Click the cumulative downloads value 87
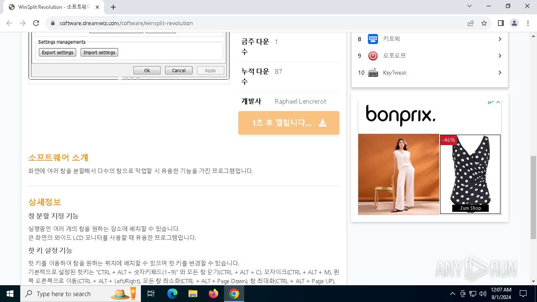 [x=279, y=72]
